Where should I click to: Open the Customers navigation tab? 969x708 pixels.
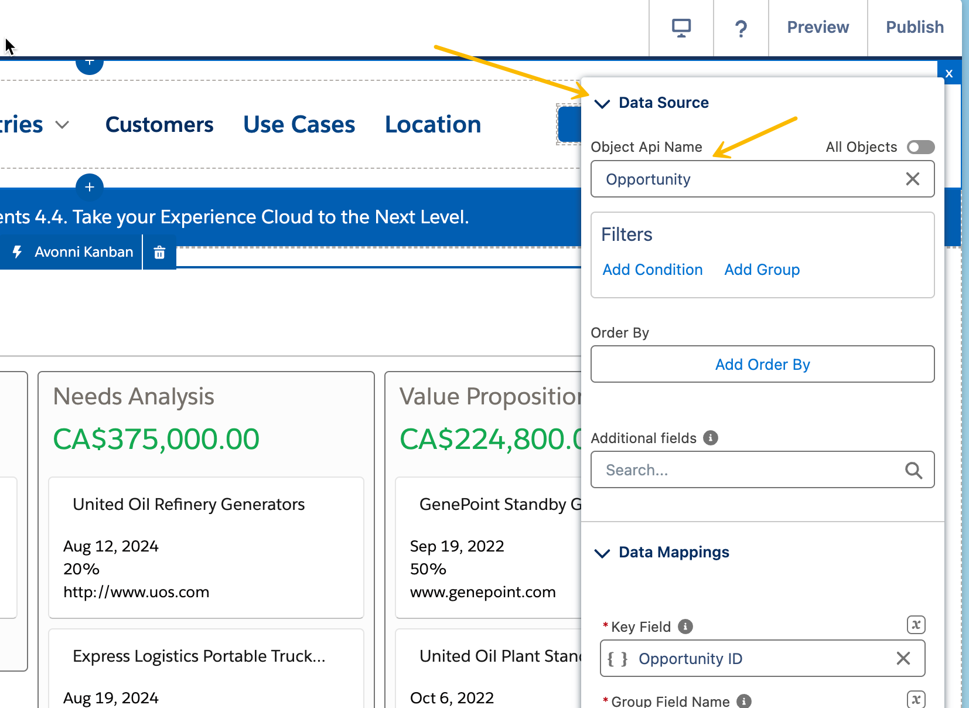pos(159,125)
